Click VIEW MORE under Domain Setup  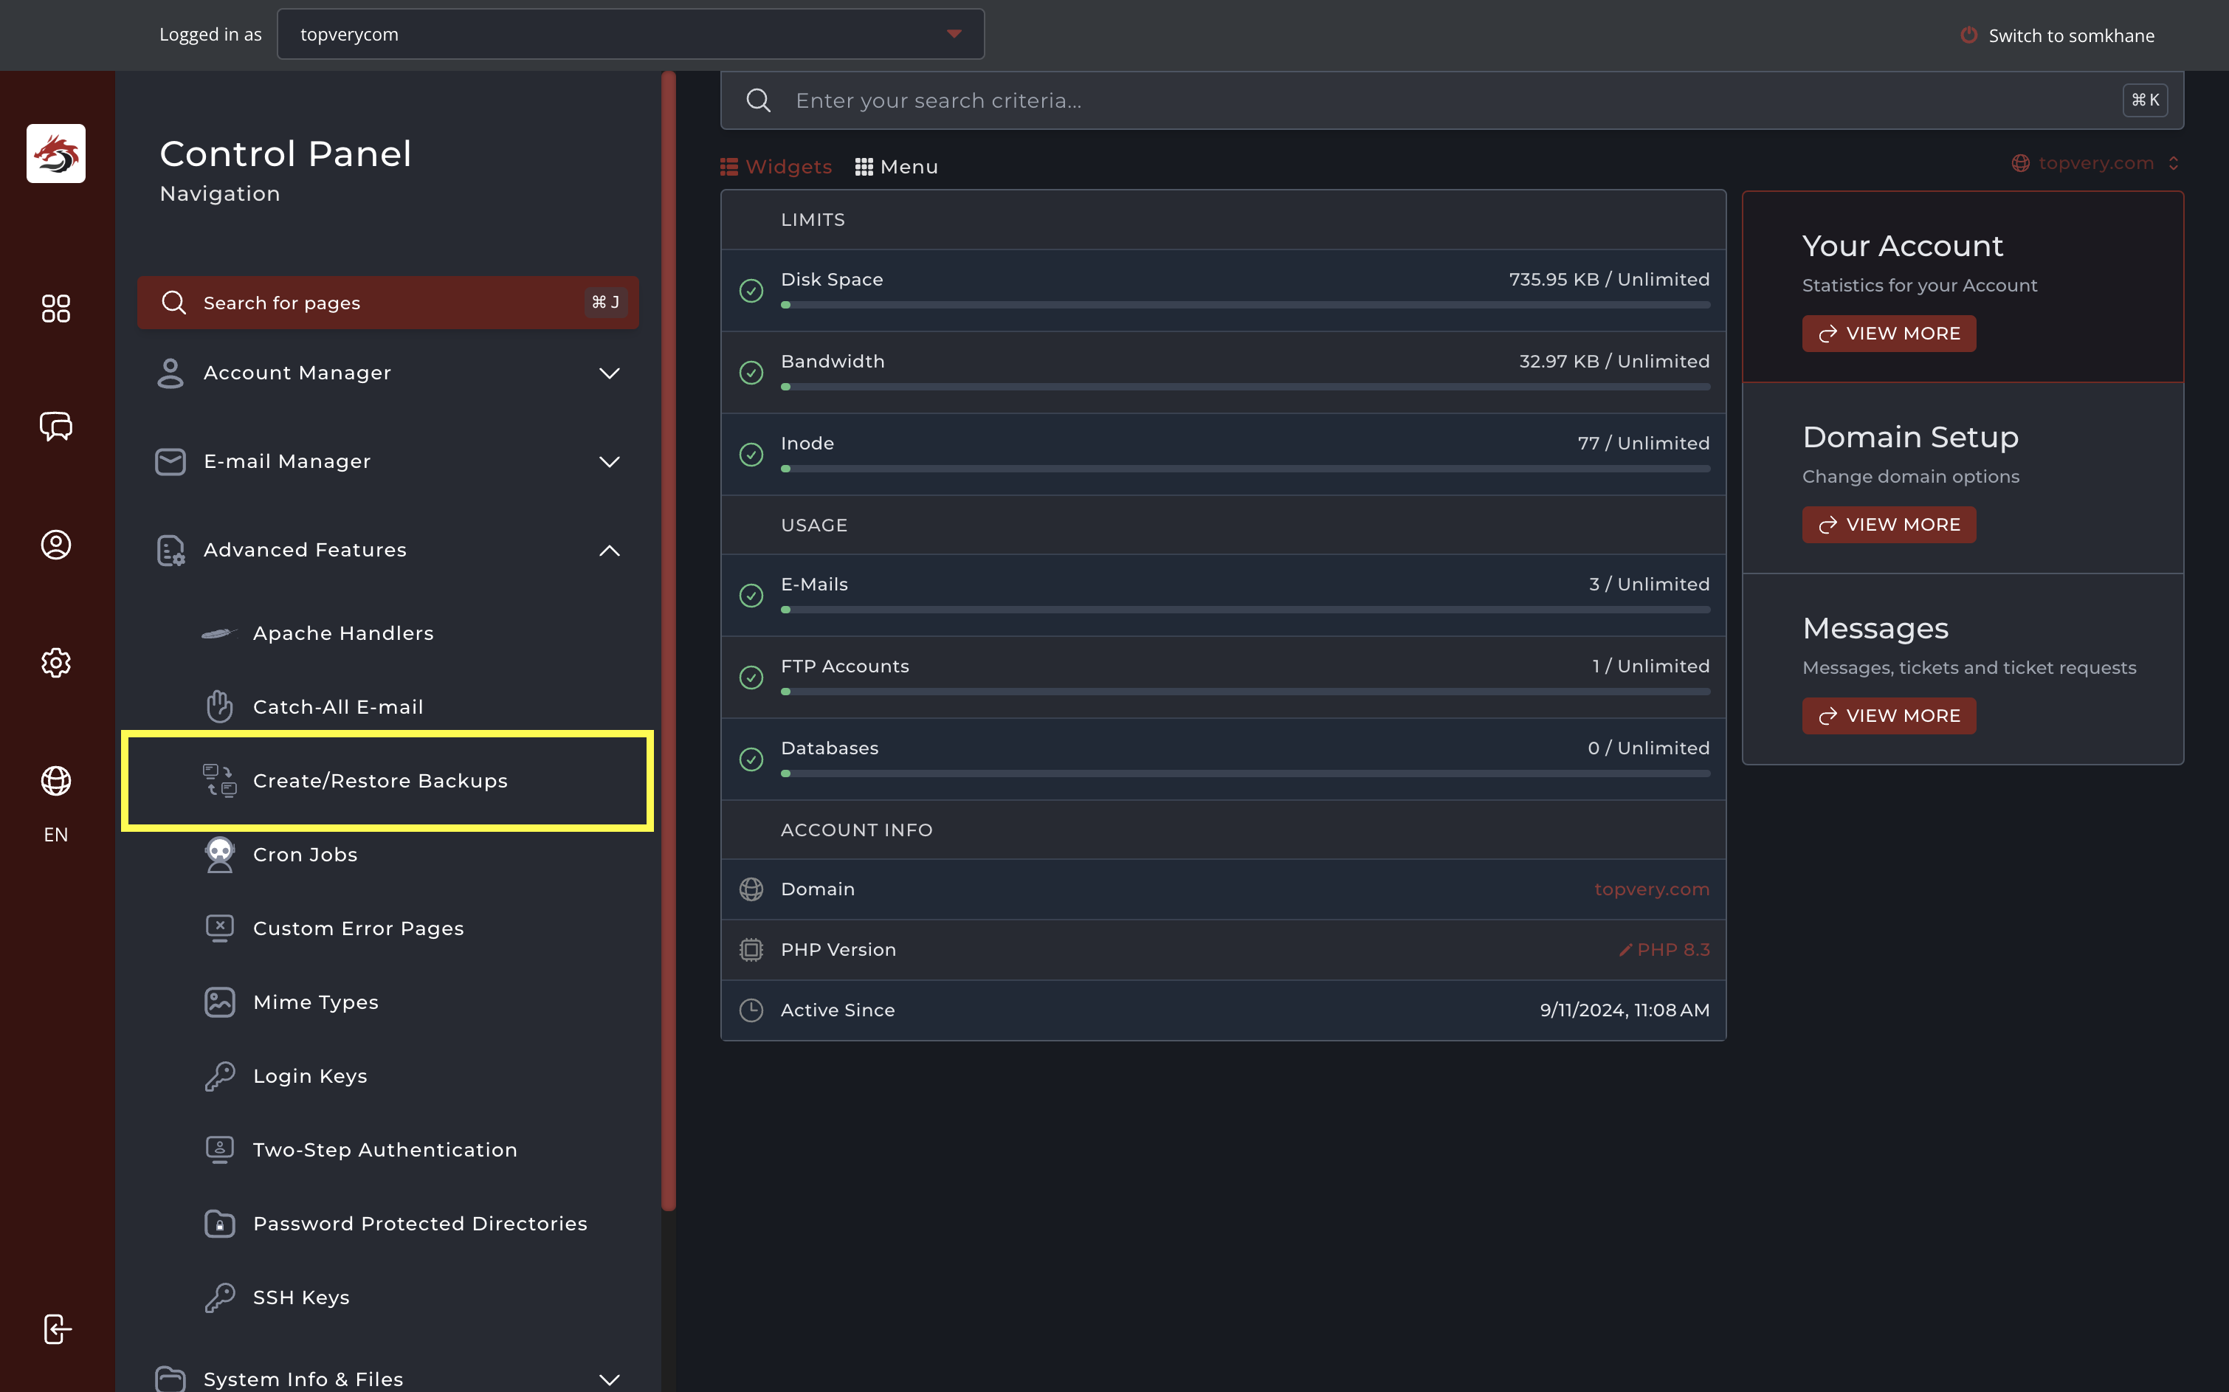click(x=1888, y=525)
